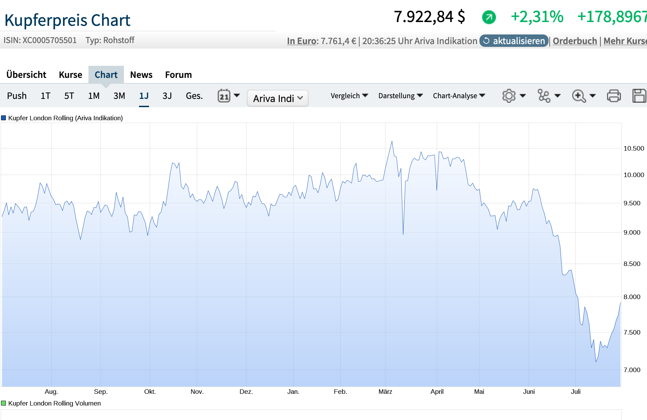Select the 1T time range
647x420 pixels.
pos(45,96)
